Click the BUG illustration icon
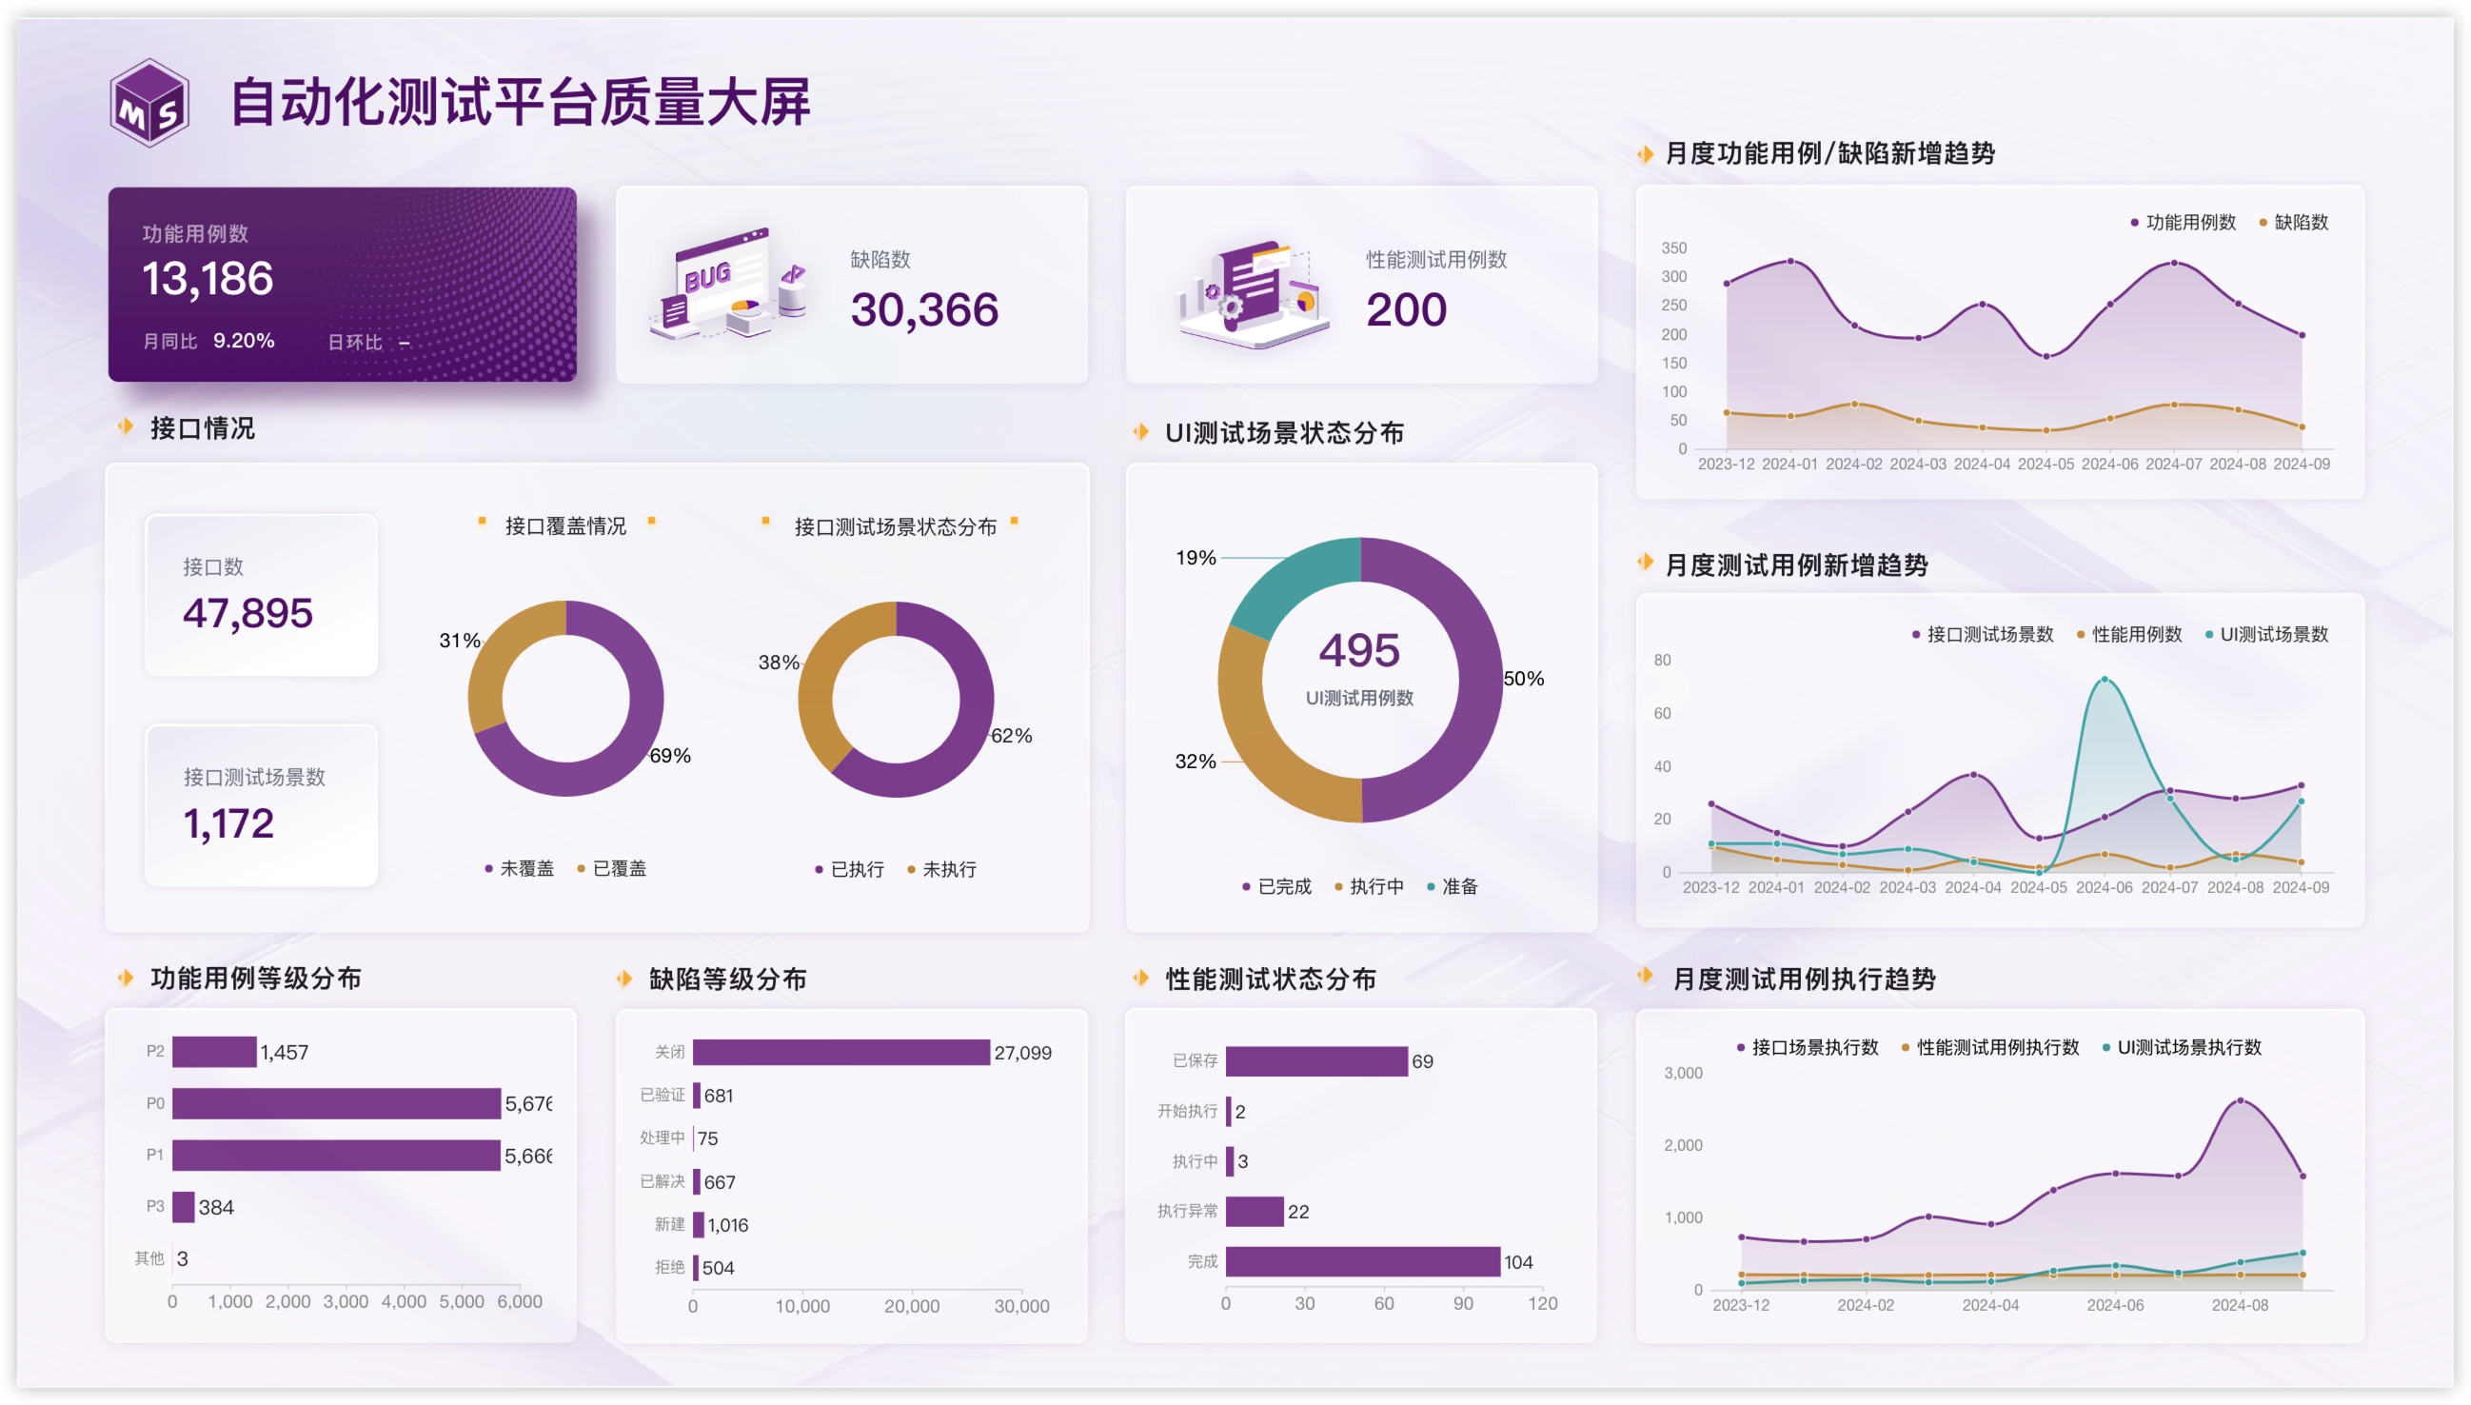 pos(728,284)
